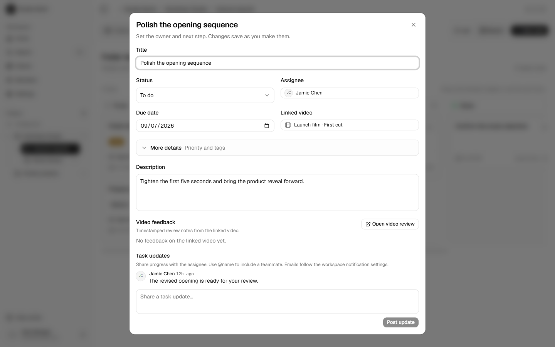Click Jamie Chen's name on the task update
This screenshot has height=347, width=555.
[162, 274]
